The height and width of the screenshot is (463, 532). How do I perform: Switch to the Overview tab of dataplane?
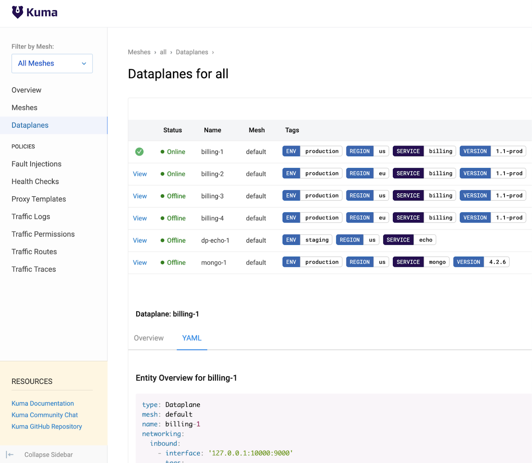148,338
